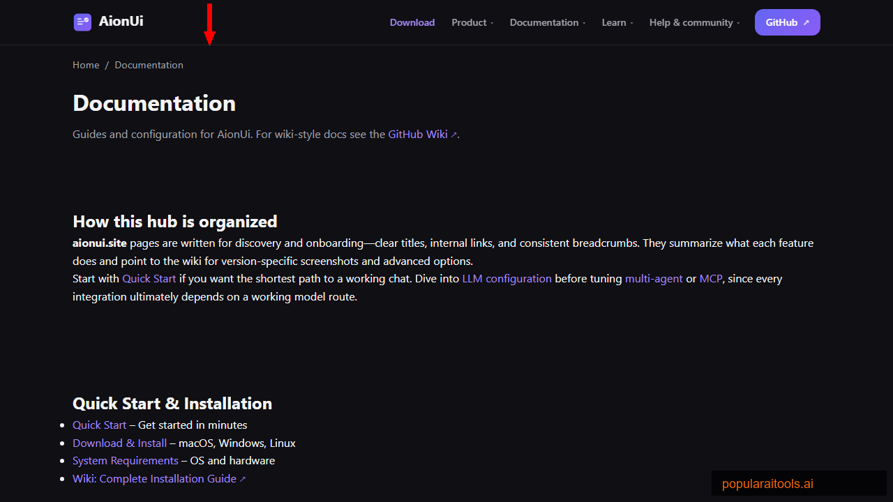The image size is (893, 502).
Task: Click the external-link arrow beside GitHub Wiki
Action: click(x=455, y=134)
